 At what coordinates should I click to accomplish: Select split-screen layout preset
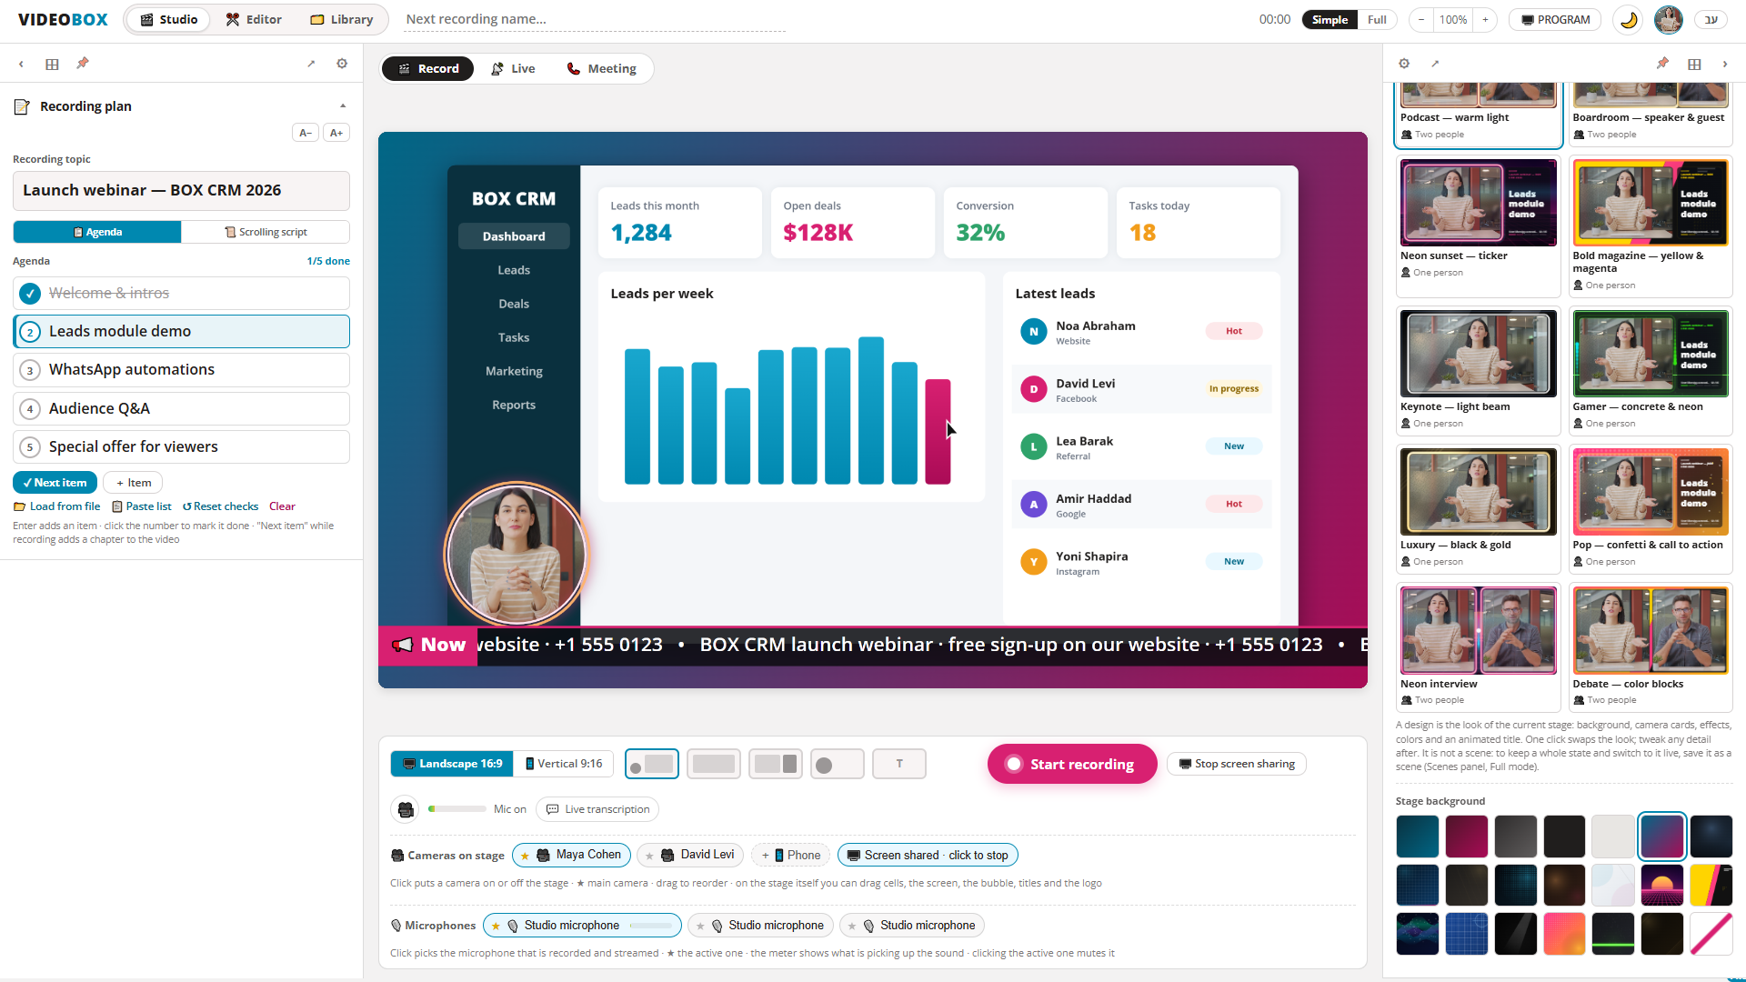coord(776,764)
